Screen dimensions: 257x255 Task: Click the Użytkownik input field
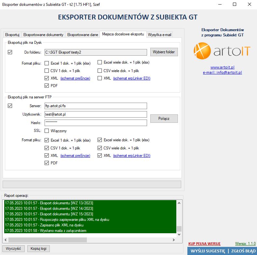coord(96,114)
